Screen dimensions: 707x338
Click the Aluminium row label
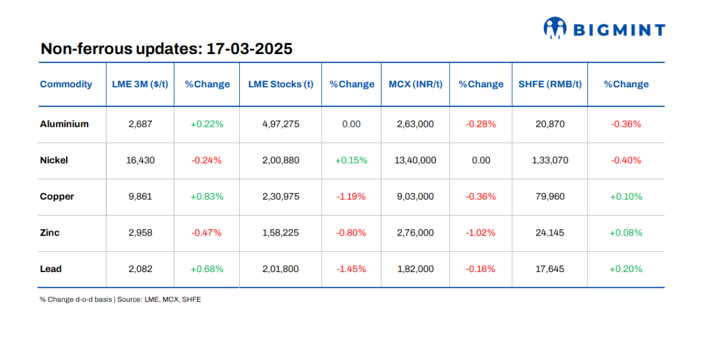[x=64, y=124]
